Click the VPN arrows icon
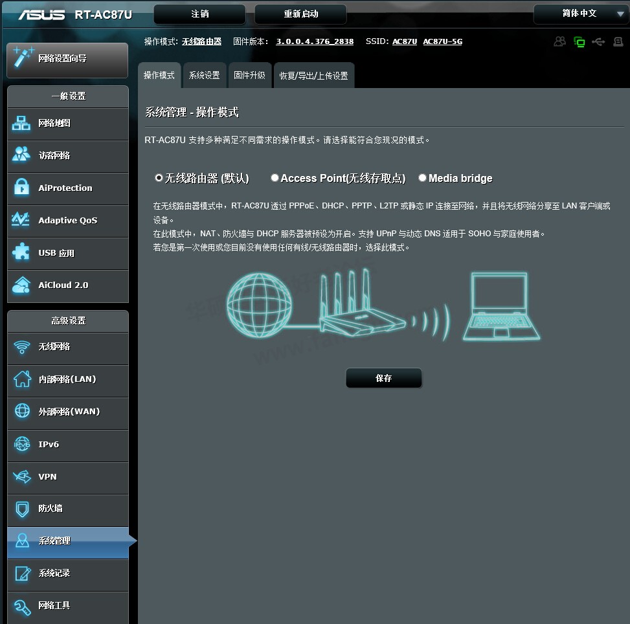Screen dimensions: 630x624 tap(22, 476)
